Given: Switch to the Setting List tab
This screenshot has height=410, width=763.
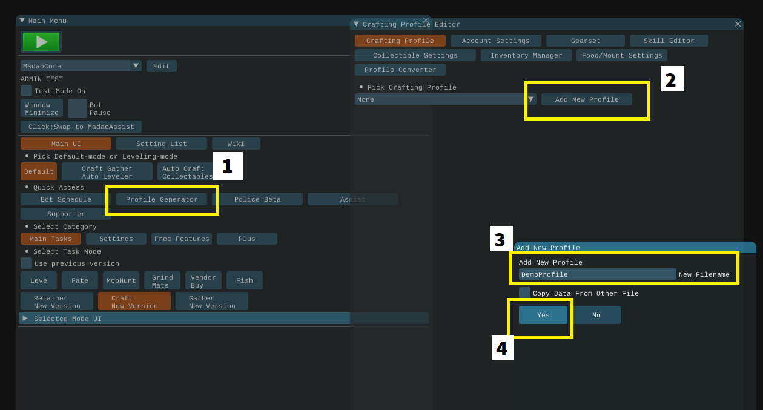Looking at the screenshot, I should click(x=161, y=144).
